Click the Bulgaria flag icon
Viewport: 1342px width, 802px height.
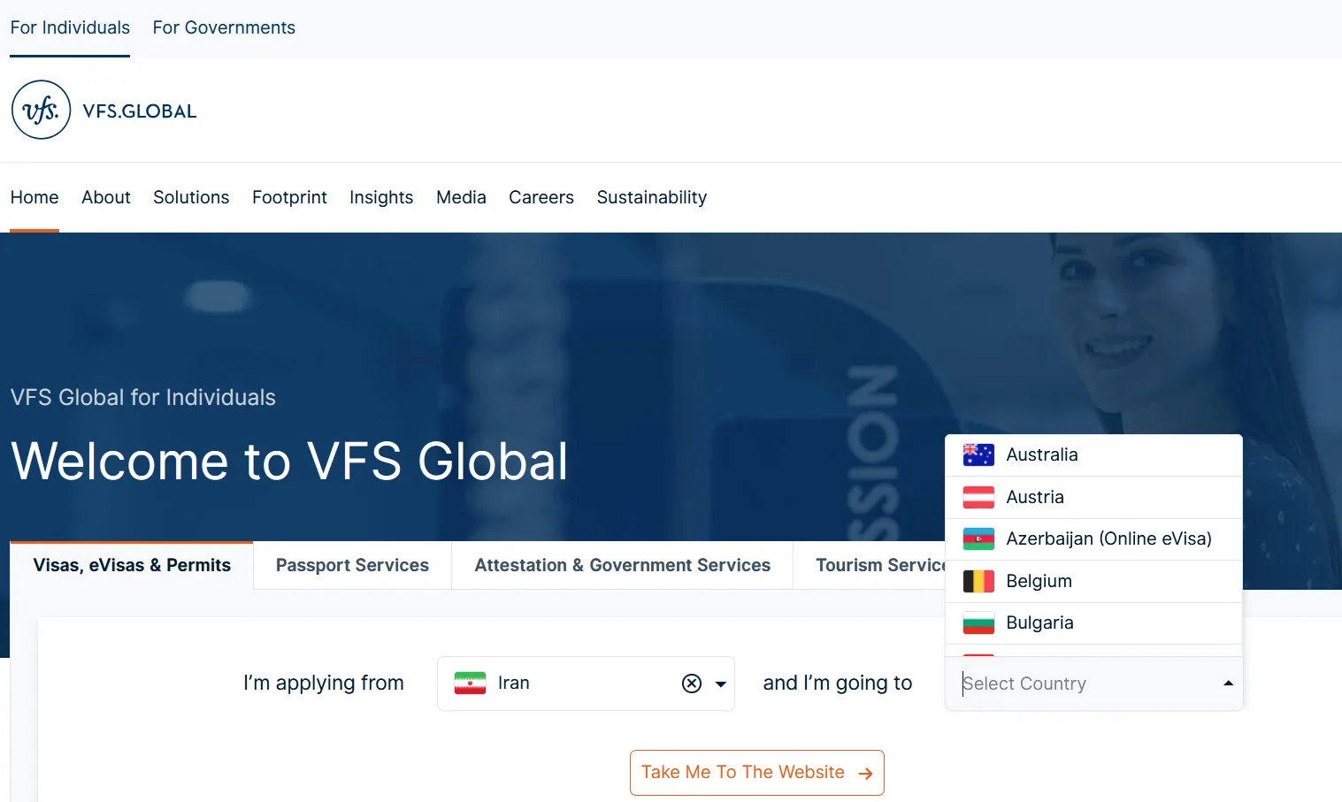pos(978,623)
